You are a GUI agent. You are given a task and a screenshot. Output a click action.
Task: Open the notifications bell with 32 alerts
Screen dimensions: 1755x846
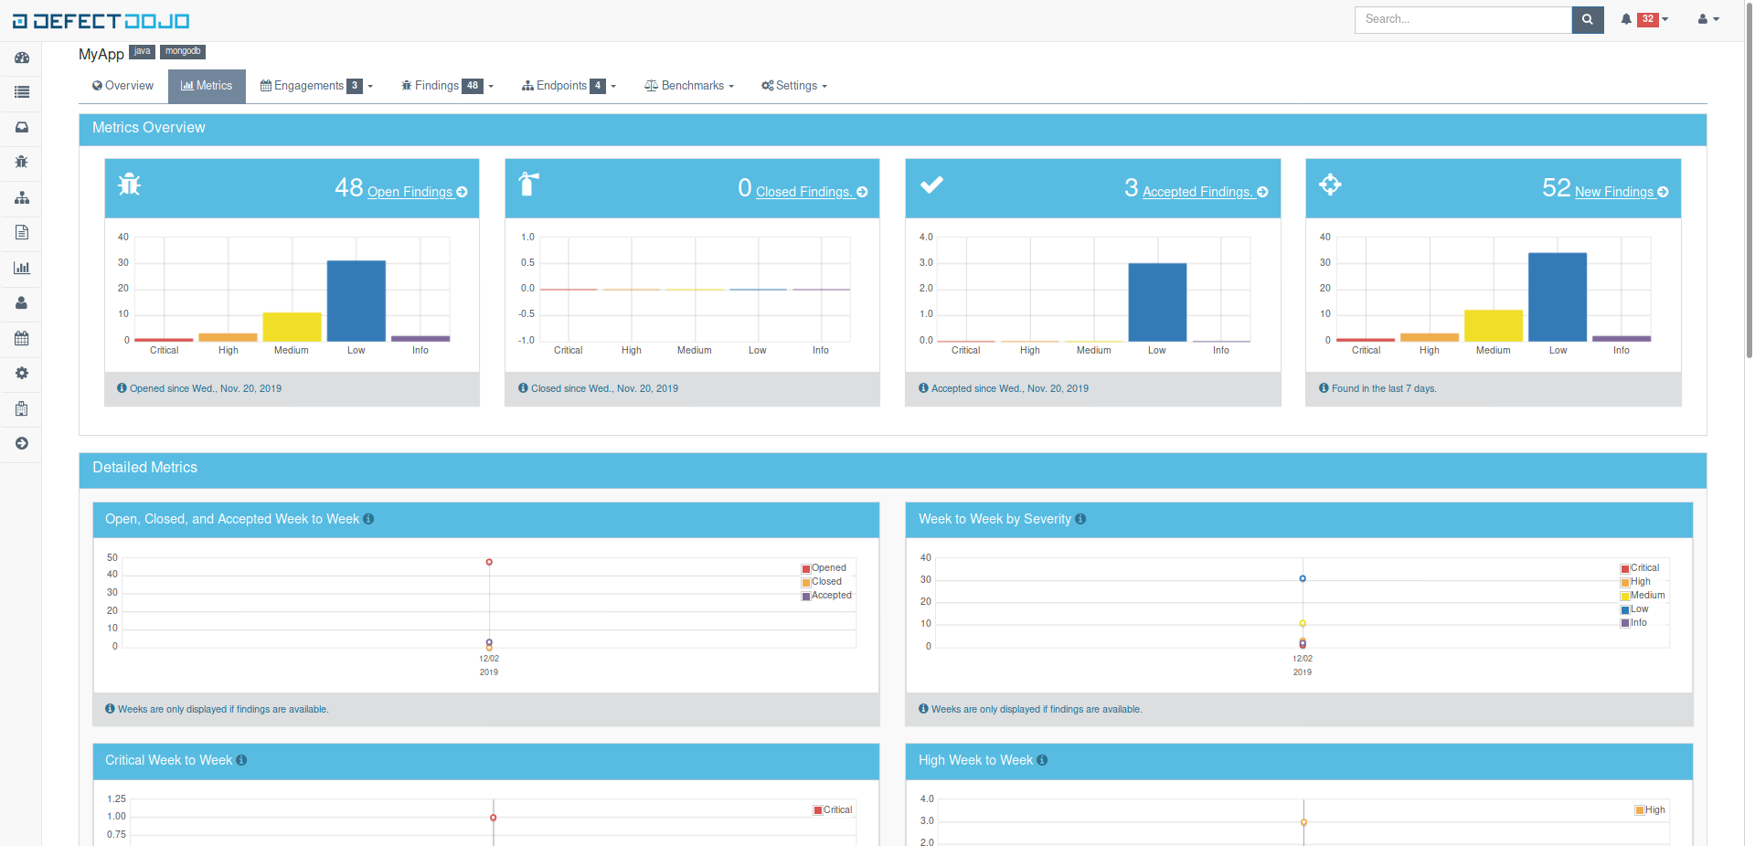(x=1643, y=19)
